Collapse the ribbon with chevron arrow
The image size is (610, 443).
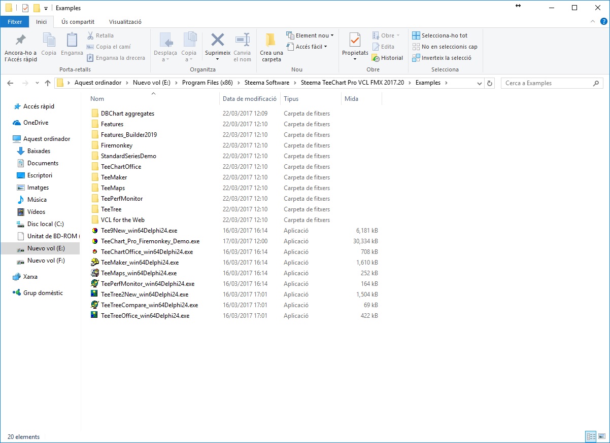tap(592, 22)
